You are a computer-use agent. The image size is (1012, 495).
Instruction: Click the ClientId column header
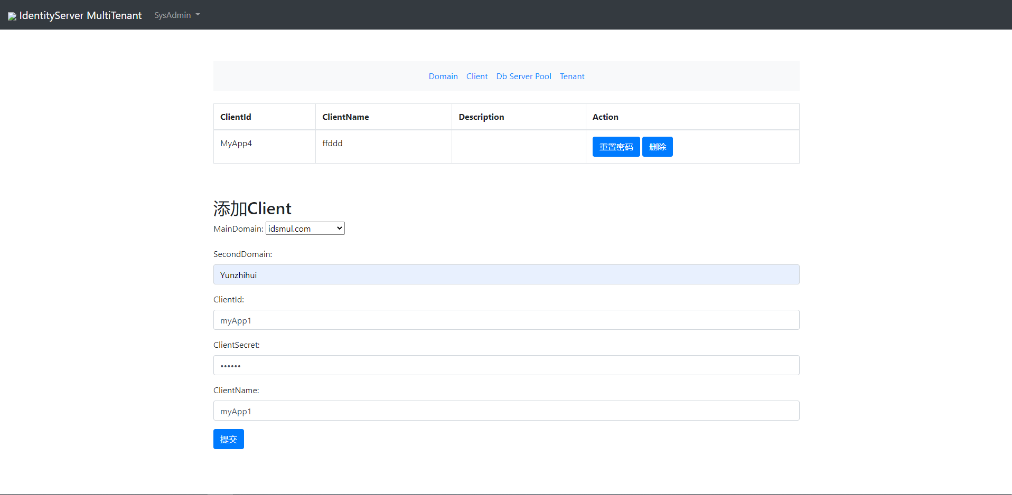[265, 117]
